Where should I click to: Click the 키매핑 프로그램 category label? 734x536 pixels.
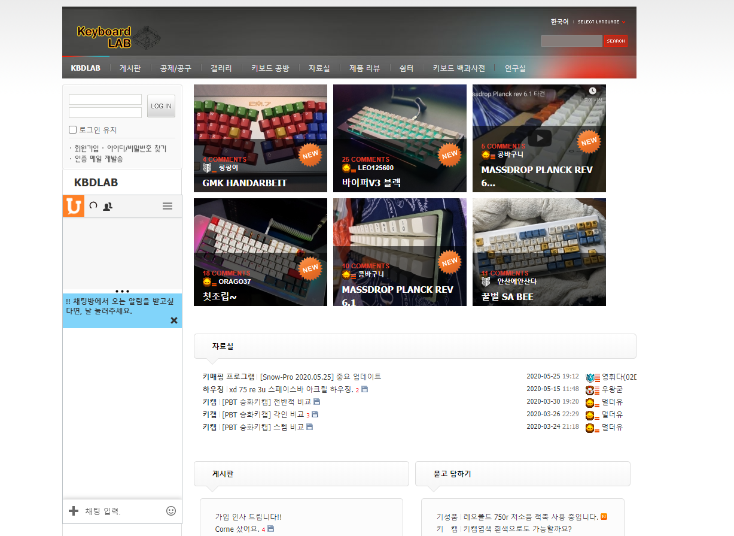229,377
